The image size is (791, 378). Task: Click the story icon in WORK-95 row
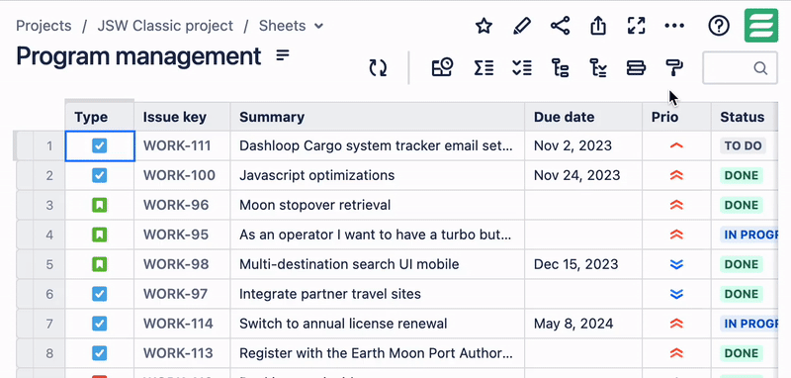pos(100,235)
